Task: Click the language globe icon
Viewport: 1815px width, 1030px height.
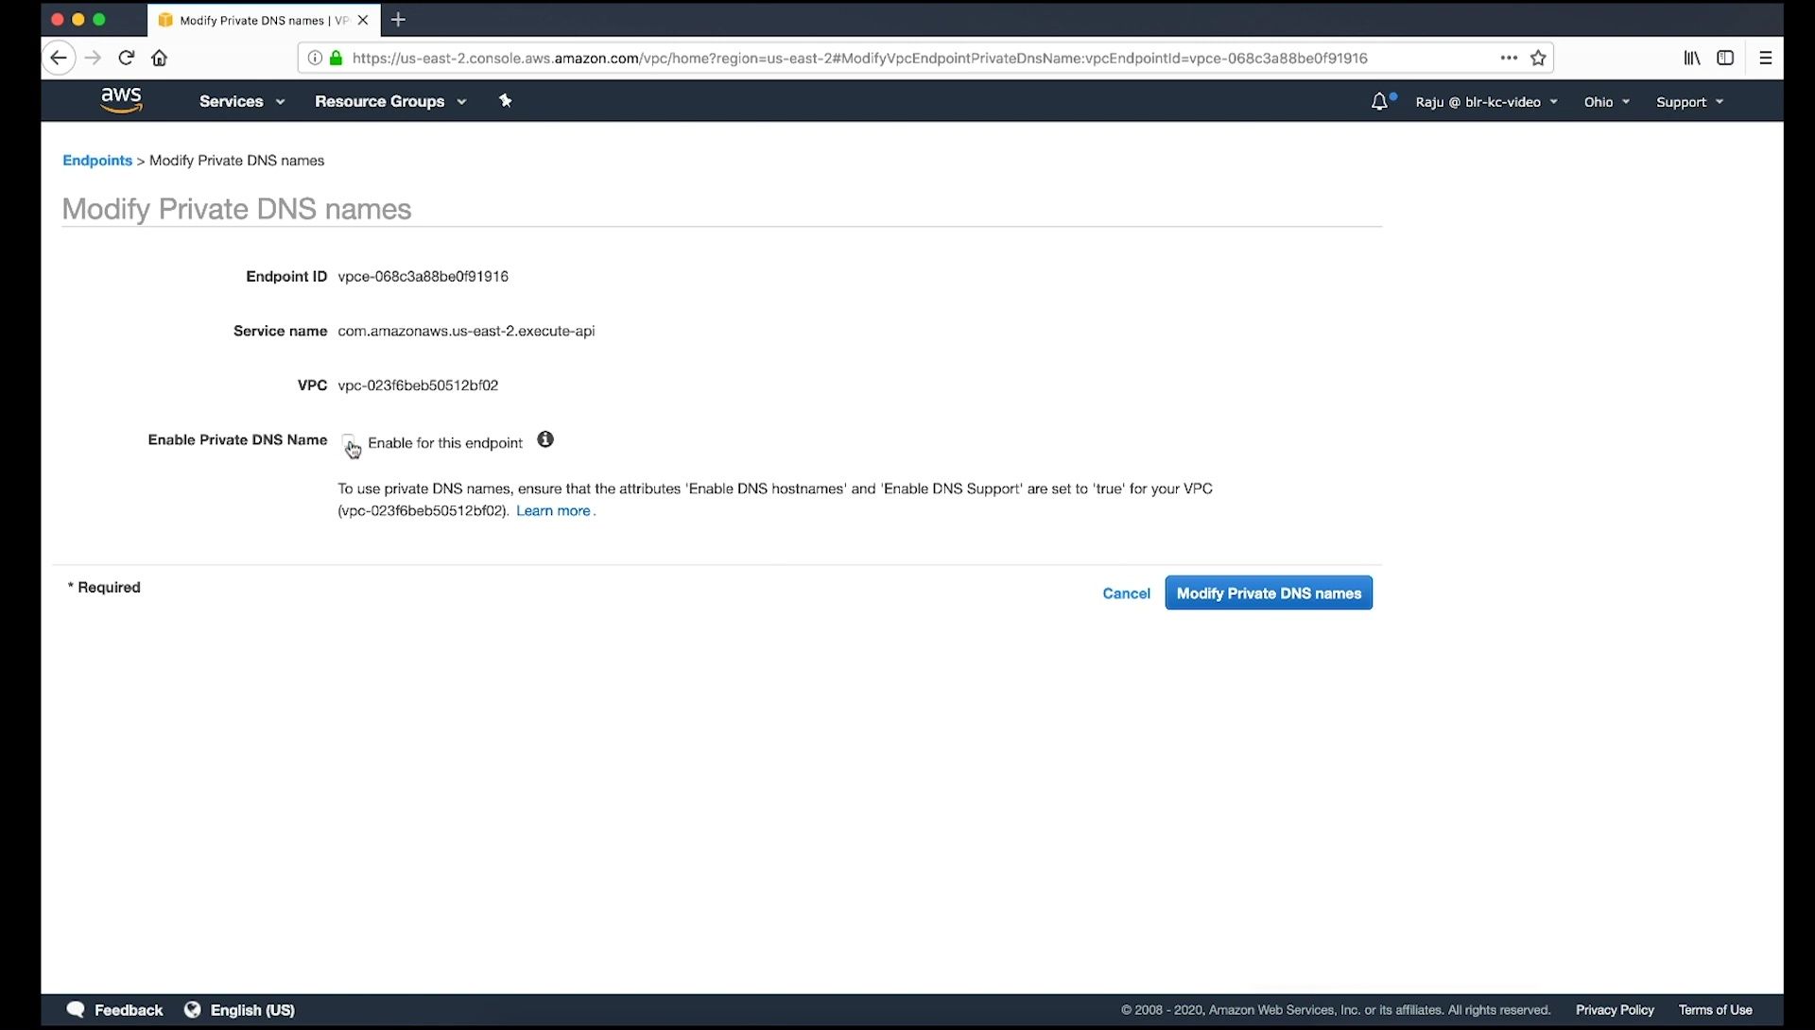Action: pyautogui.click(x=193, y=1009)
